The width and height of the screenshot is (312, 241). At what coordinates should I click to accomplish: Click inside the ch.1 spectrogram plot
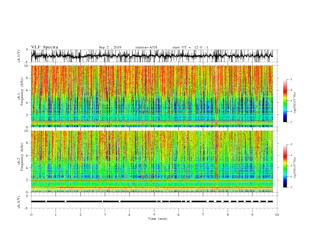(x=152, y=96)
